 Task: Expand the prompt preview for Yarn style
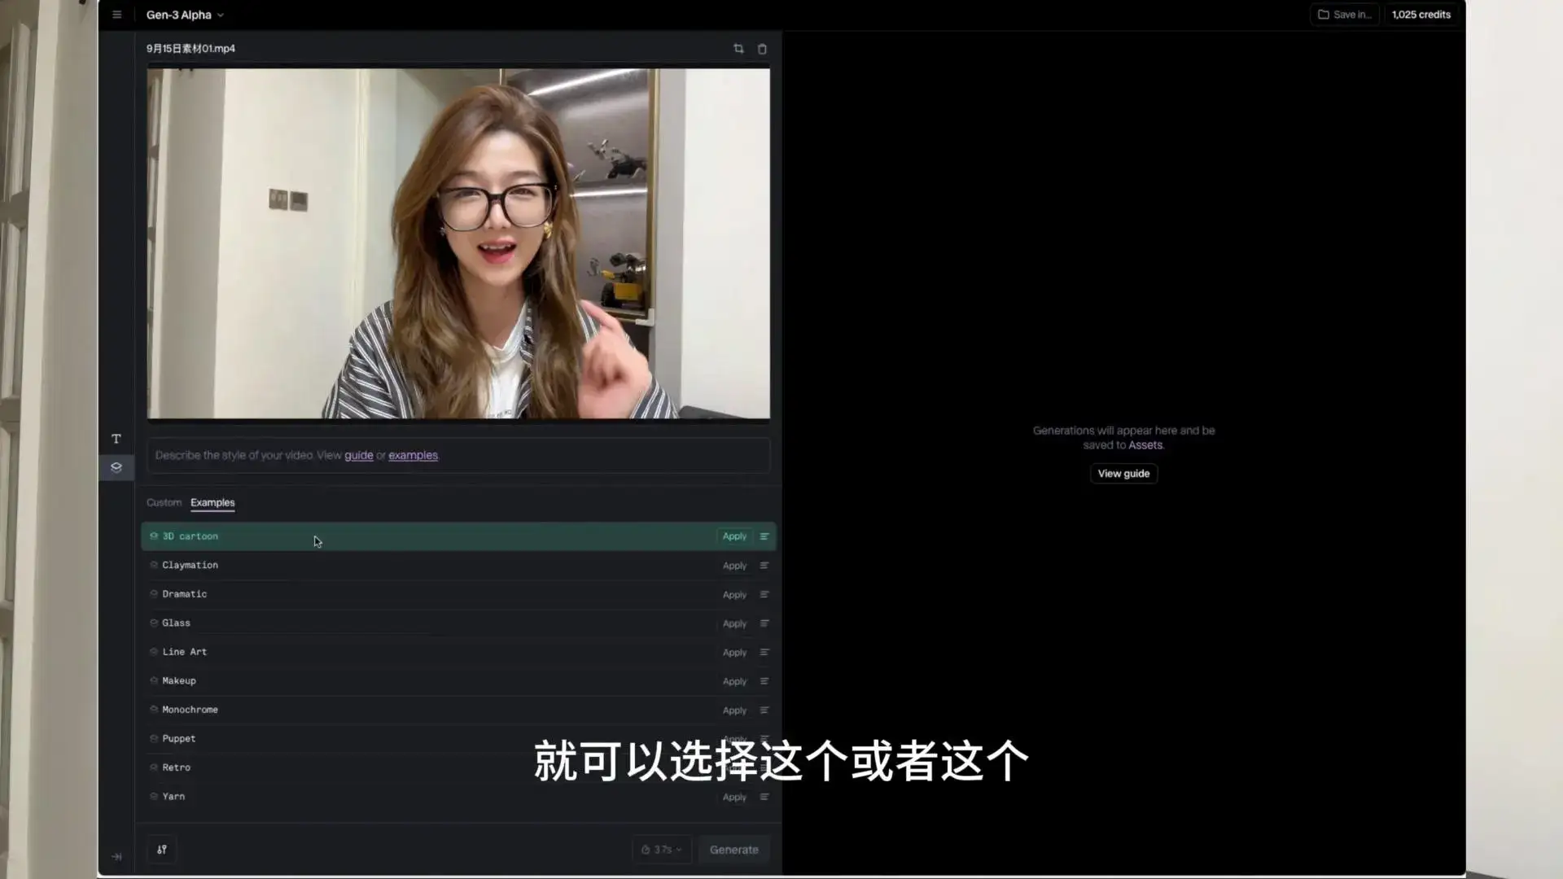click(764, 796)
